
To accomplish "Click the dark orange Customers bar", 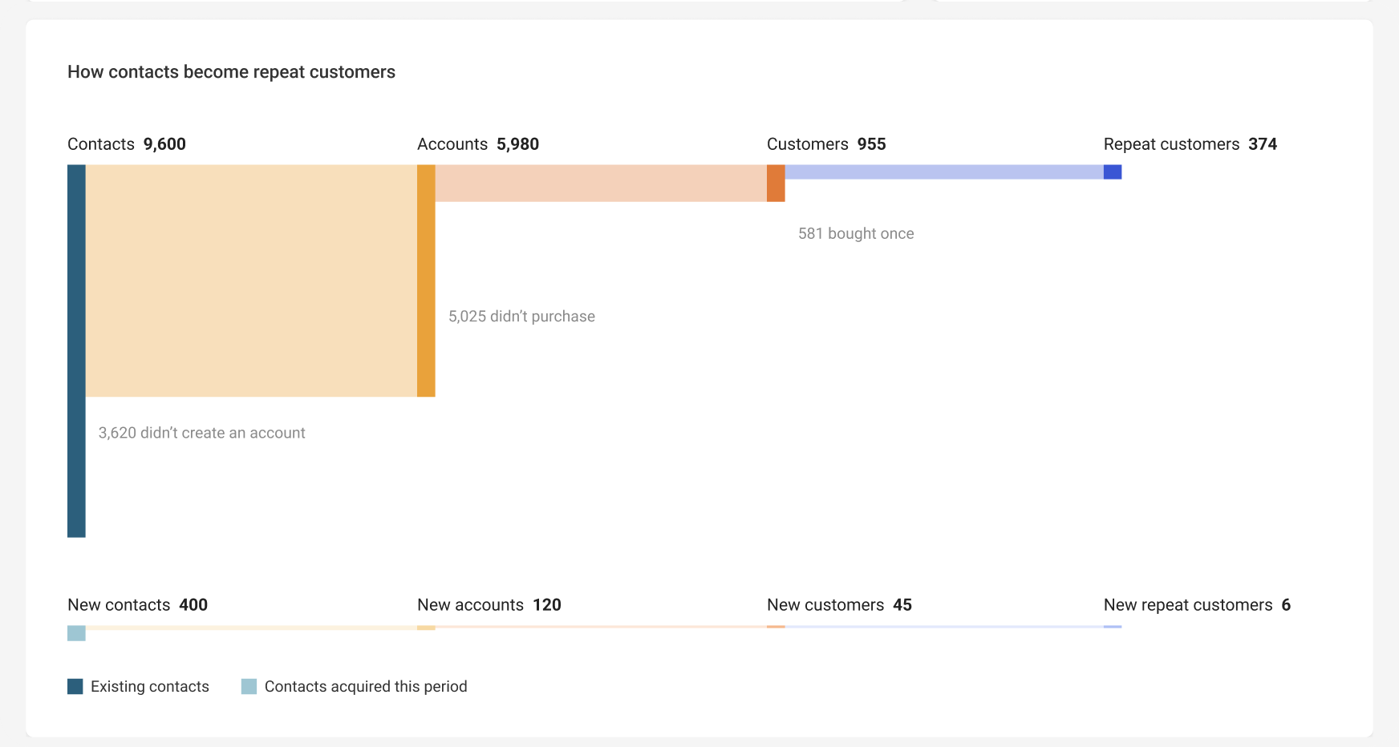I will pyautogui.click(x=776, y=183).
